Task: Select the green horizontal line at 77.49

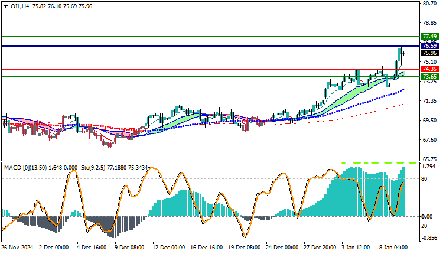Action: click(x=210, y=37)
